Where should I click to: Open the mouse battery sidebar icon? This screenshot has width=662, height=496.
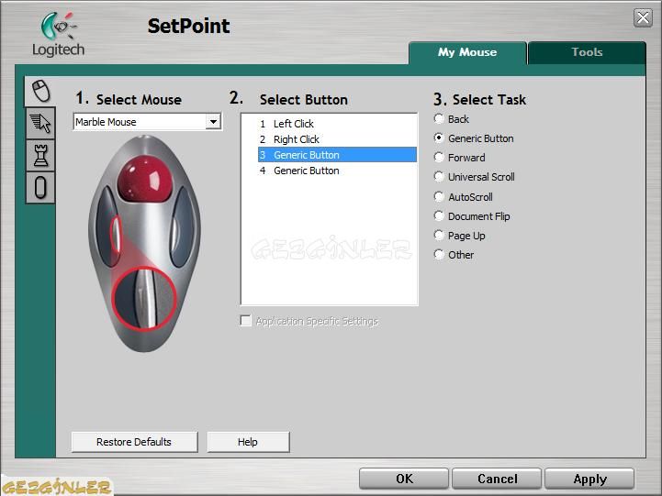click(40, 188)
